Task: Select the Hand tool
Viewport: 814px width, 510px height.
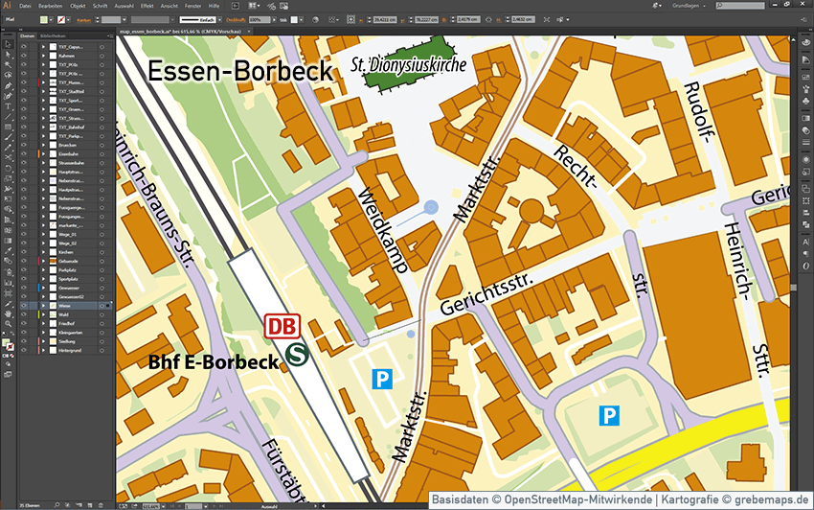Action: coord(8,313)
